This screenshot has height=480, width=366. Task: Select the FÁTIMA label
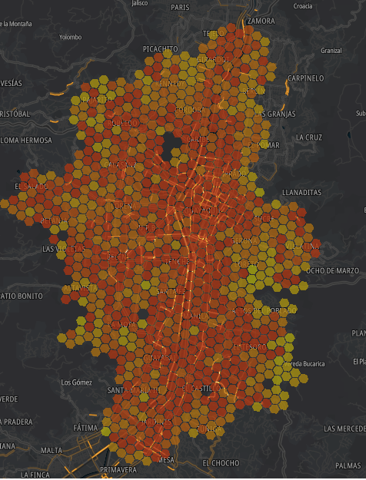[x=85, y=428]
